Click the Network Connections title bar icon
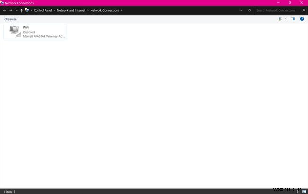The image size is (308, 194). coord(2,3)
